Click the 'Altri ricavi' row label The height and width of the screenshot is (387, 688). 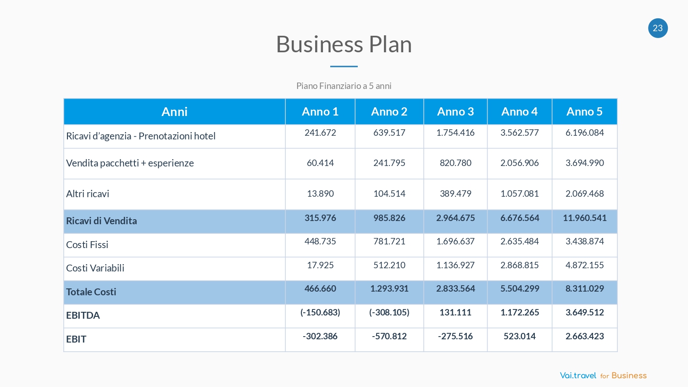pyautogui.click(x=88, y=194)
